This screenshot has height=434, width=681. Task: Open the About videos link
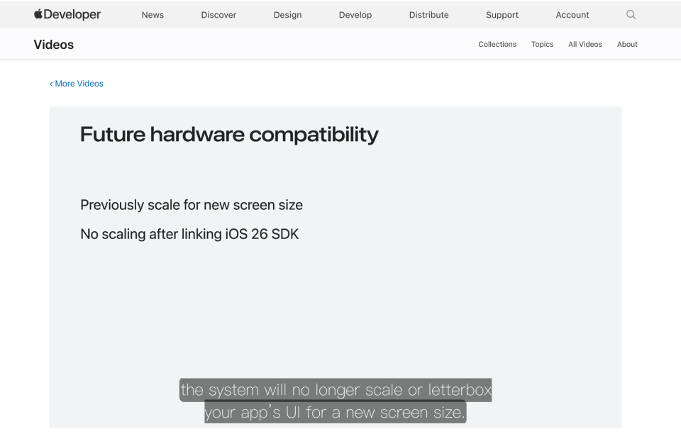pos(627,44)
